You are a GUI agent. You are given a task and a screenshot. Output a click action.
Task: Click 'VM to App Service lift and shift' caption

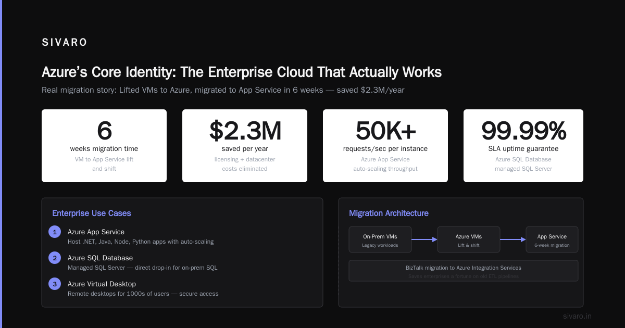click(x=104, y=164)
